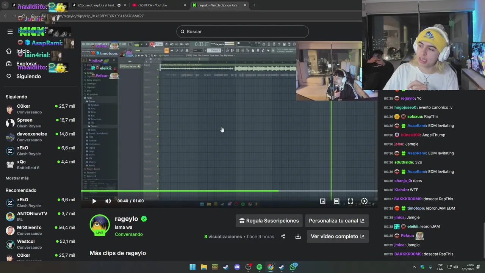Open Spotify from the taskbar
The height and width of the screenshot is (273, 485).
pyautogui.click(x=259, y=267)
